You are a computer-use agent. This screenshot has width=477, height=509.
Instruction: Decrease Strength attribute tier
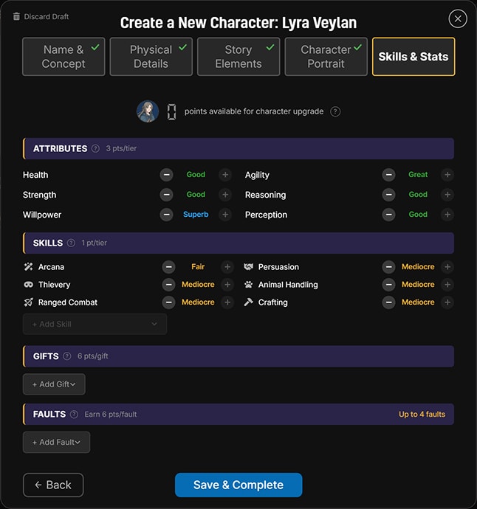coord(166,195)
